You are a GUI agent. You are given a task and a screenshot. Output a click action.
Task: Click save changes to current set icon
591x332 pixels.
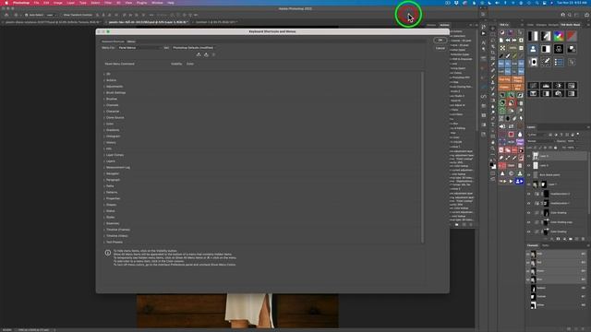(199, 54)
